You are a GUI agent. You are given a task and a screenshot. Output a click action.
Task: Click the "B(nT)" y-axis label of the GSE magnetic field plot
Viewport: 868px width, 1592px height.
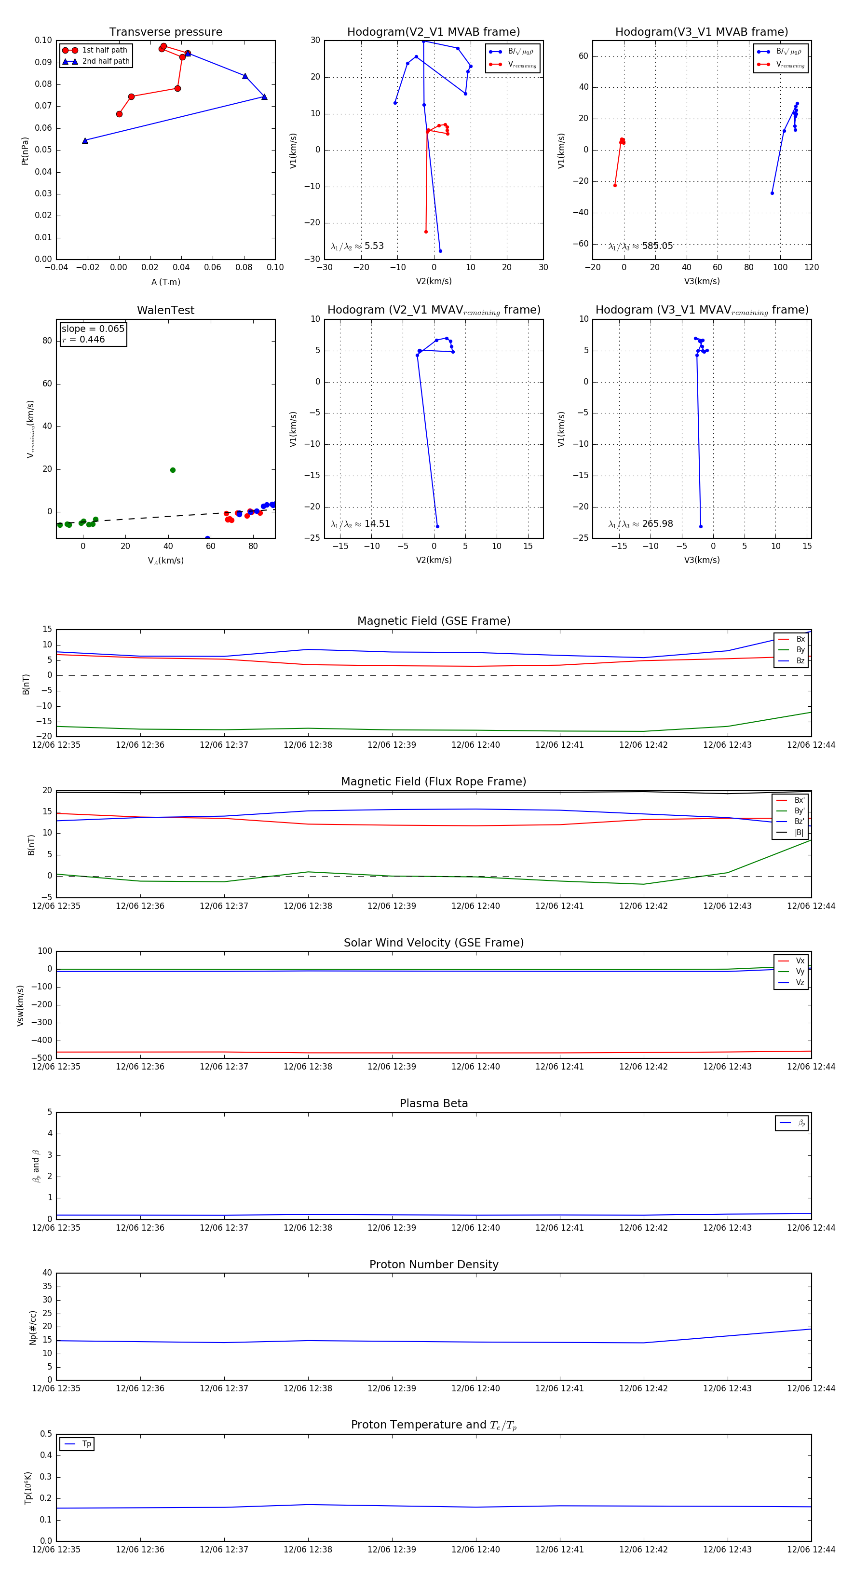26,684
